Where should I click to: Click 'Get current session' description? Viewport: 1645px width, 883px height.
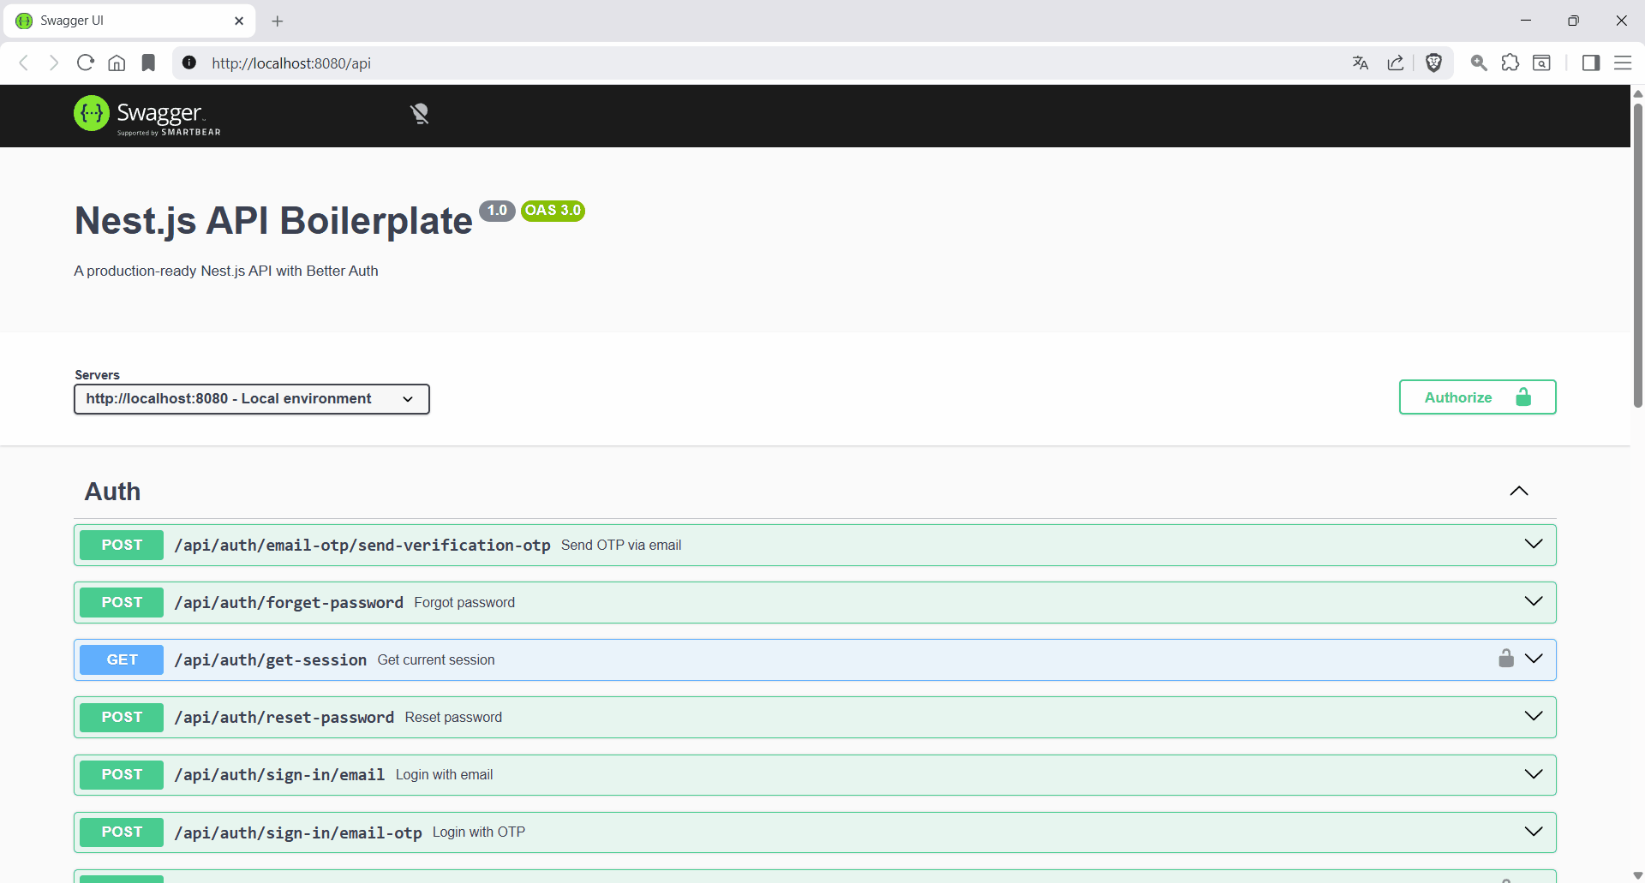pyautogui.click(x=436, y=660)
